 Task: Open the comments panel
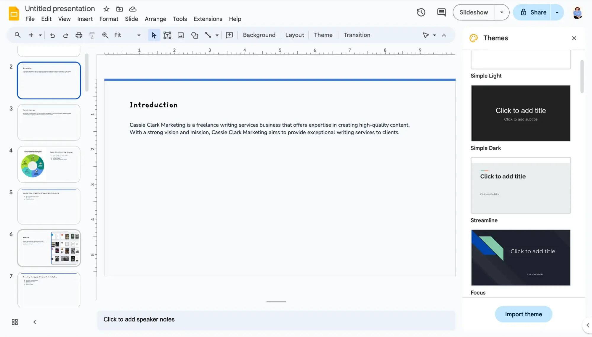441,12
